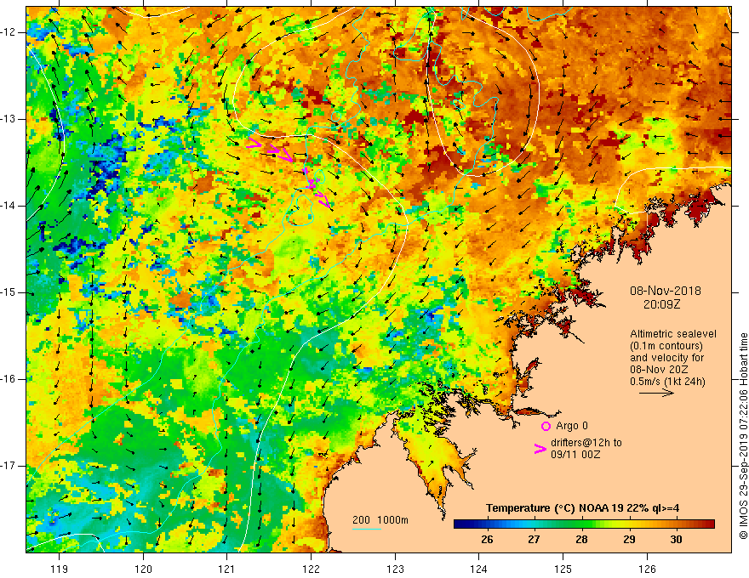Click the '0.5m/s (1kt 24h)' label
The width and height of the screenshot is (749, 578).
(667, 382)
